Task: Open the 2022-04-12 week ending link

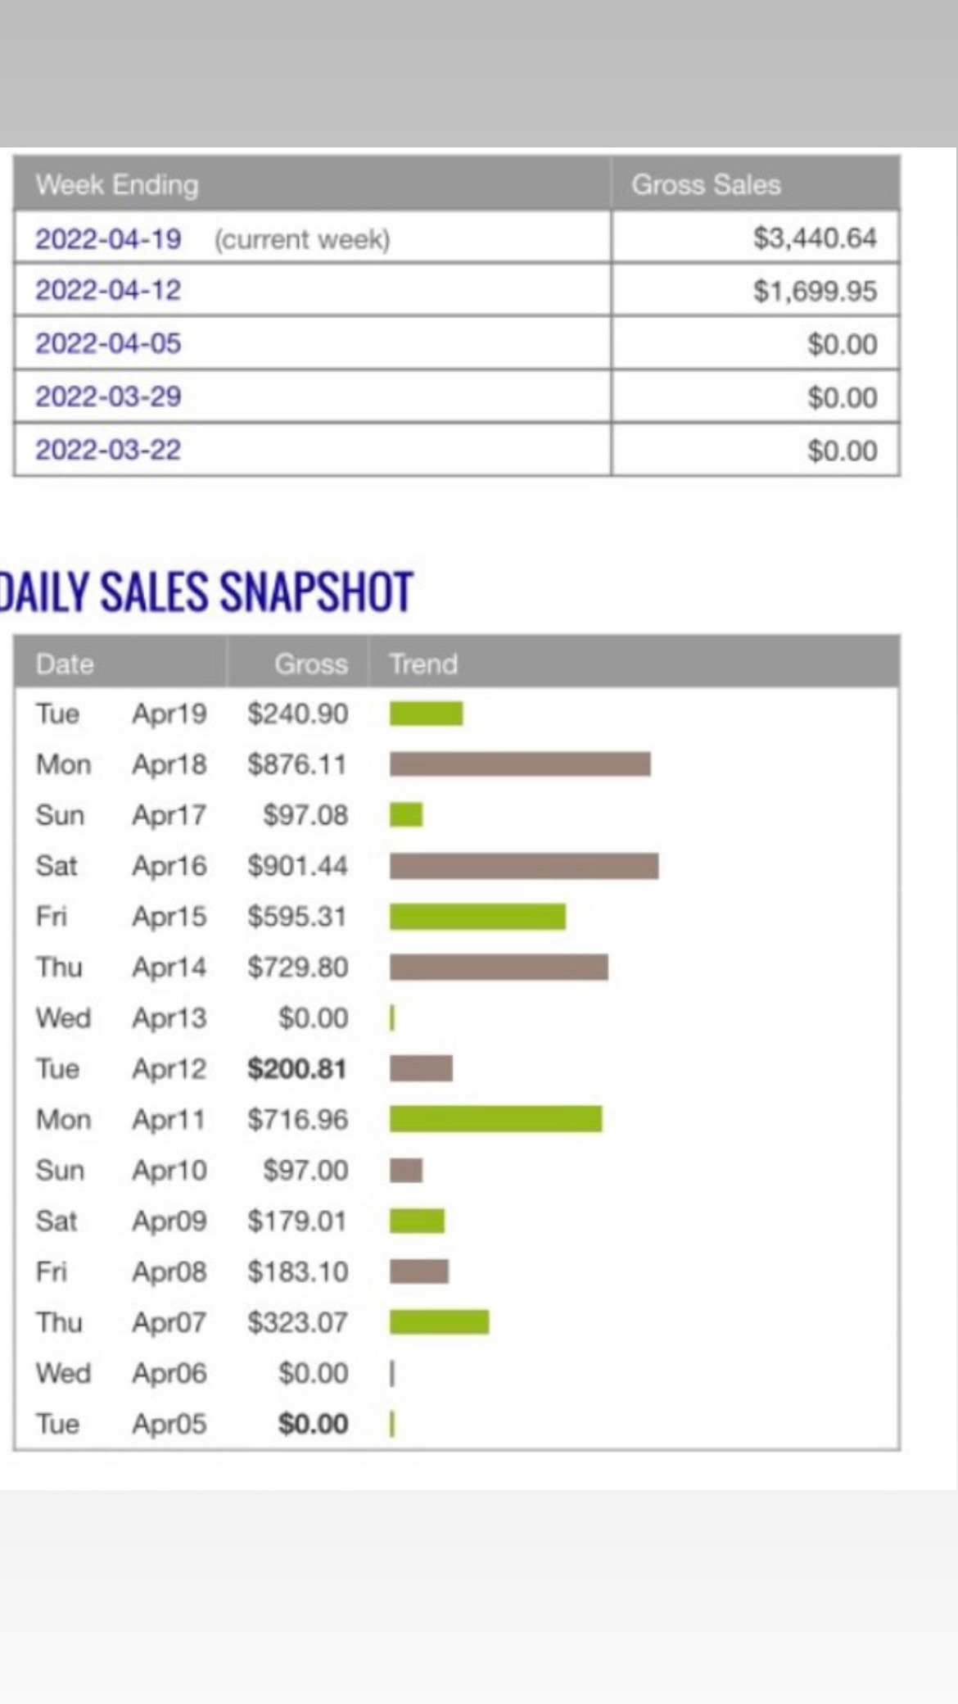Action: [108, 291]
